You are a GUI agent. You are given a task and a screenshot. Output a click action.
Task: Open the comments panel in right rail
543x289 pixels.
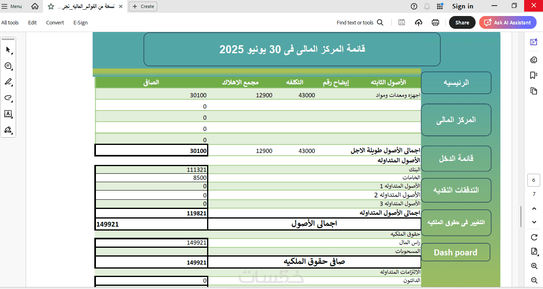point(534,60)
